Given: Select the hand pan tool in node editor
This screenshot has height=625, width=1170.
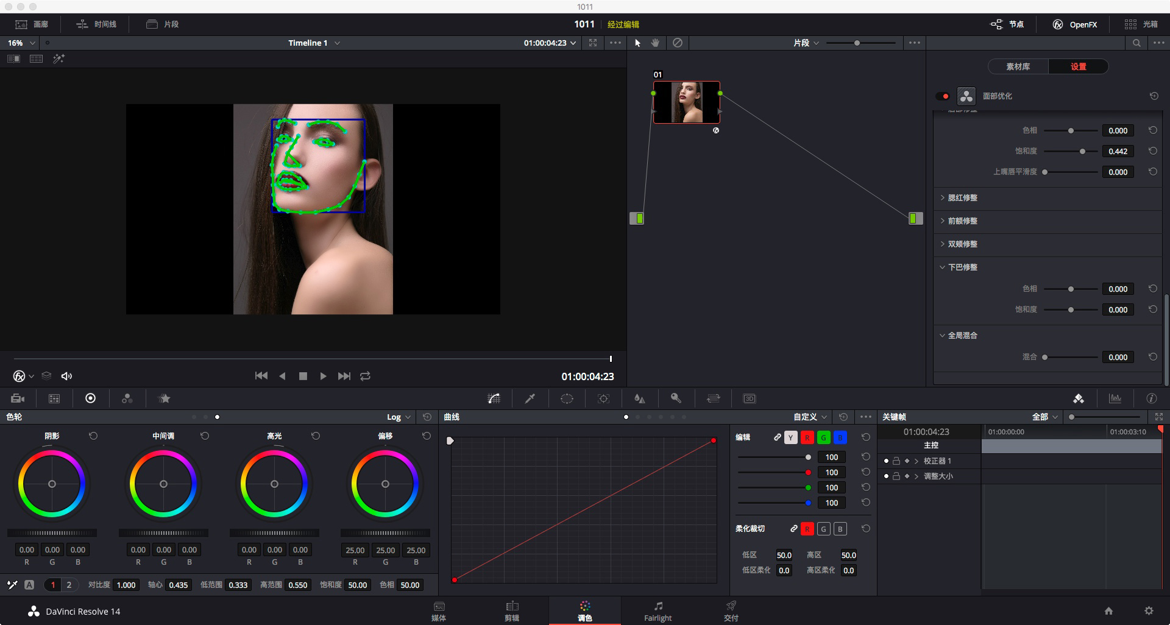Looking at the screenshot, I should pyautogui.click(x=656, y=43).
